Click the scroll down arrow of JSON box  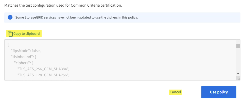238,73
